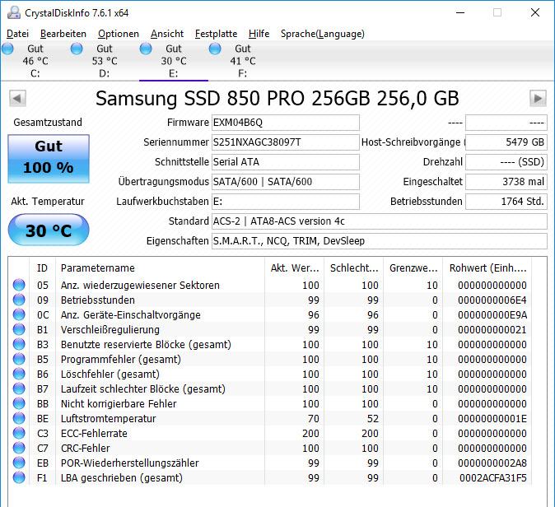555x507 pixels.
Task: Click status orb for LBA geschrieben row
Action: tap(19, 477)
